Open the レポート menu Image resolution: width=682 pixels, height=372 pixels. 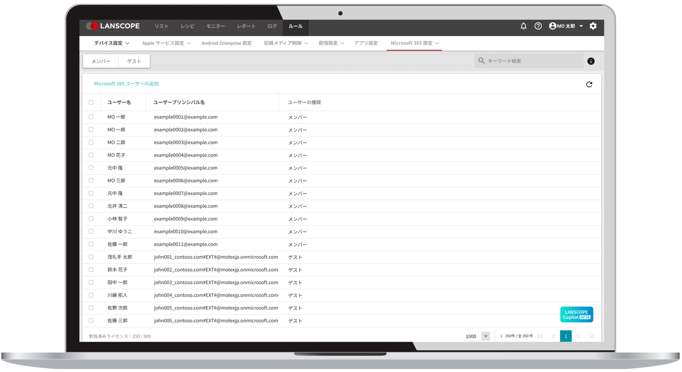click(x=246, y=26)
